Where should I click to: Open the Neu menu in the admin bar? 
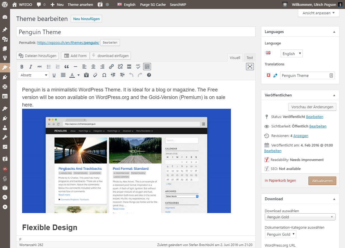[x=57, y=4]
